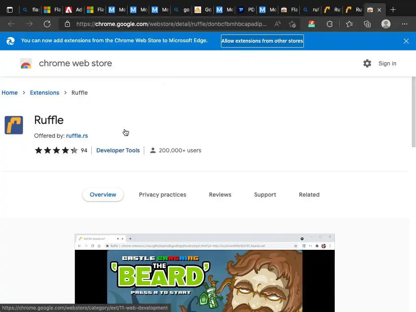Open the Privacy practices tab

coord(162,195)
